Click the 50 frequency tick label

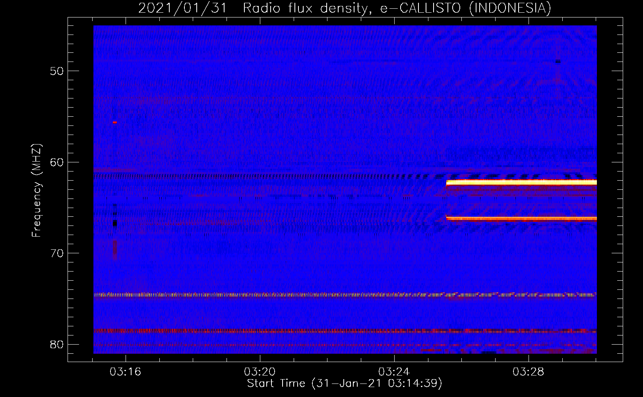pos(57,71)
